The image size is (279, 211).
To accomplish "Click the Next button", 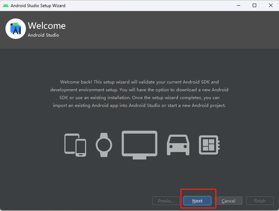I will (x=197, y=201).
